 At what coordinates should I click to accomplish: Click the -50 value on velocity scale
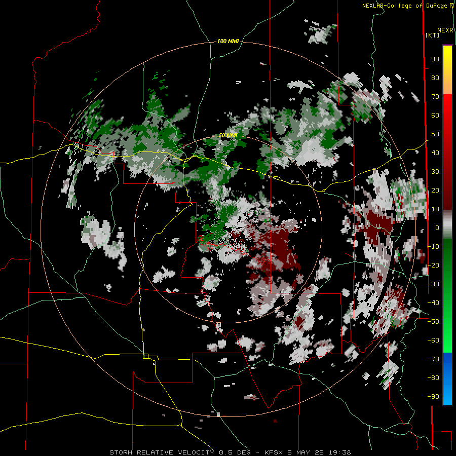point(433,322)
